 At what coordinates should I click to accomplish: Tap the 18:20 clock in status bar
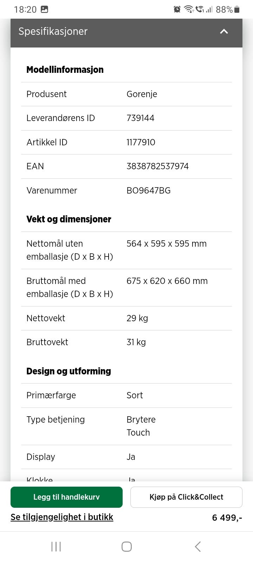click(25, 9)
